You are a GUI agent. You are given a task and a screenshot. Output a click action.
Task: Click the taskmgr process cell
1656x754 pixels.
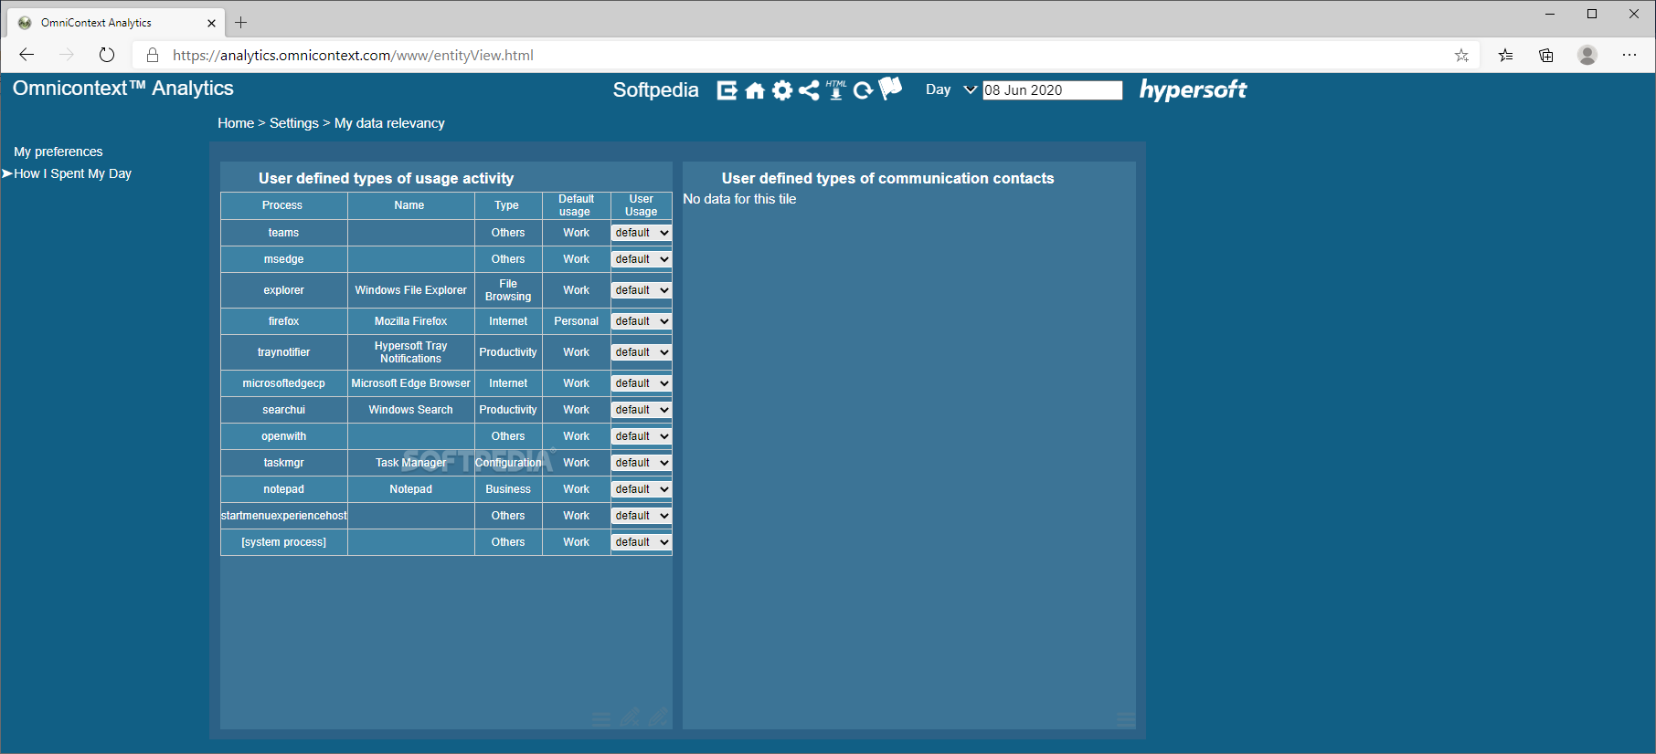click(284, 463)
